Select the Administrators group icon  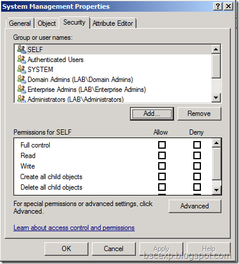tap(22, 99)
